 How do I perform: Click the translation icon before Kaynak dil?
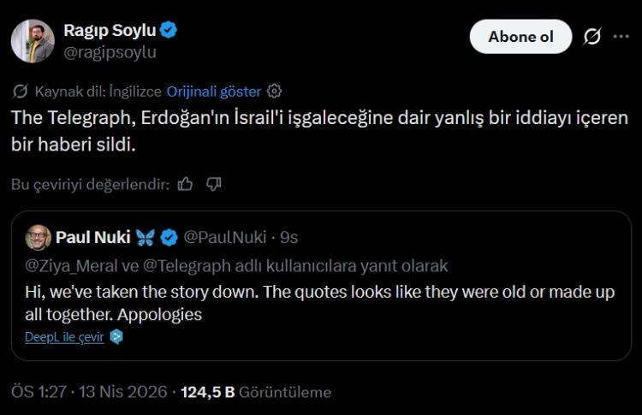coord(21,91)
